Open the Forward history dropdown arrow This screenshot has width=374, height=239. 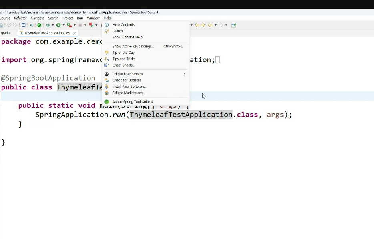tap(226, 25)
